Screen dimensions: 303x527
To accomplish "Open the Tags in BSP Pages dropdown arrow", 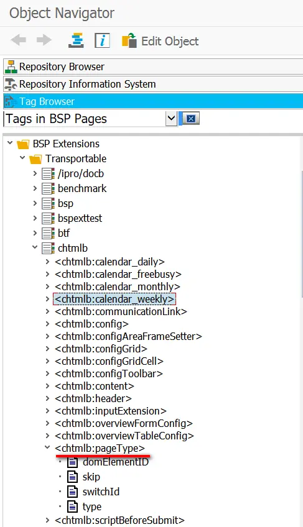I will (171, 119).
